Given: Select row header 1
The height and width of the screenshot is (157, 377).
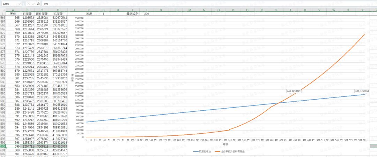Looking at the screenshot, I should (3, 14).
